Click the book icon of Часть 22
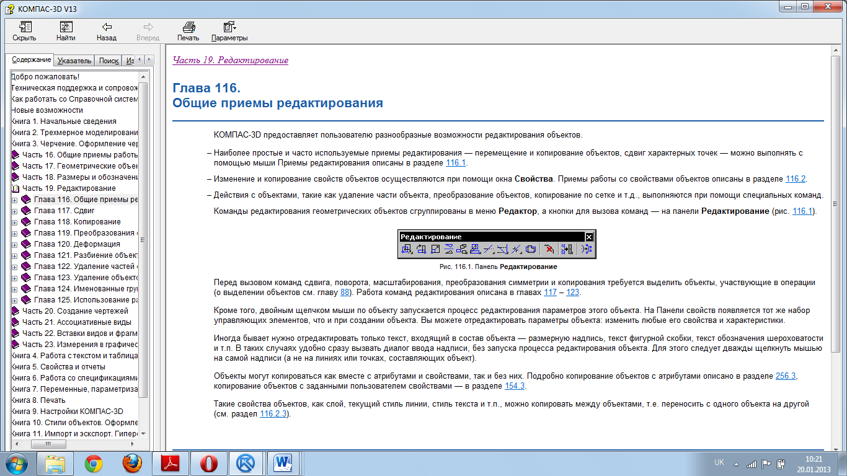 16,333
